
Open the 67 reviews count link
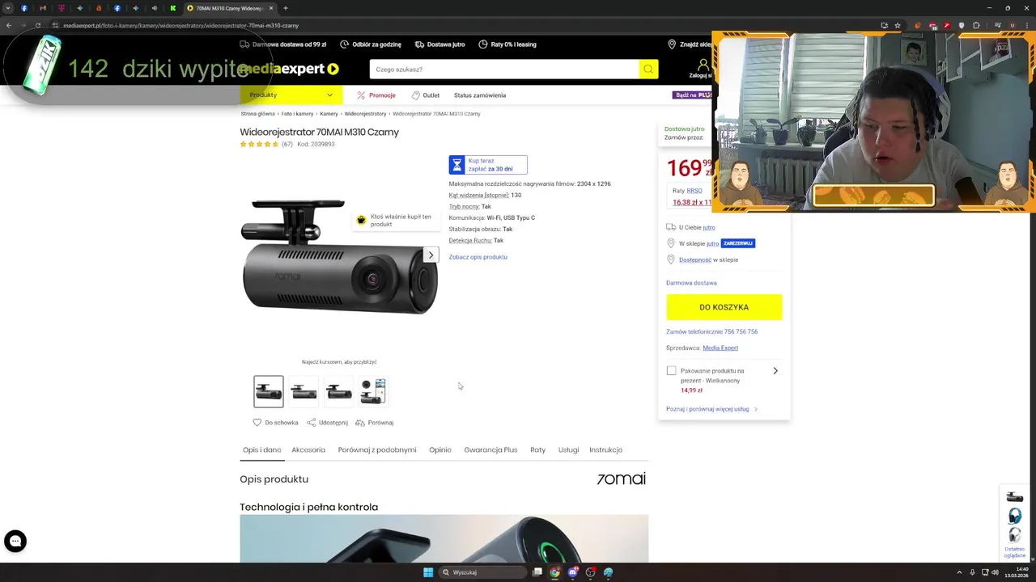[x=287, y=144]
